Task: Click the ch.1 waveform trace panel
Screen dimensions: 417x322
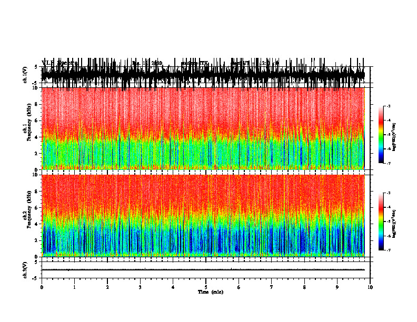Action: click(x=203, y=75)
